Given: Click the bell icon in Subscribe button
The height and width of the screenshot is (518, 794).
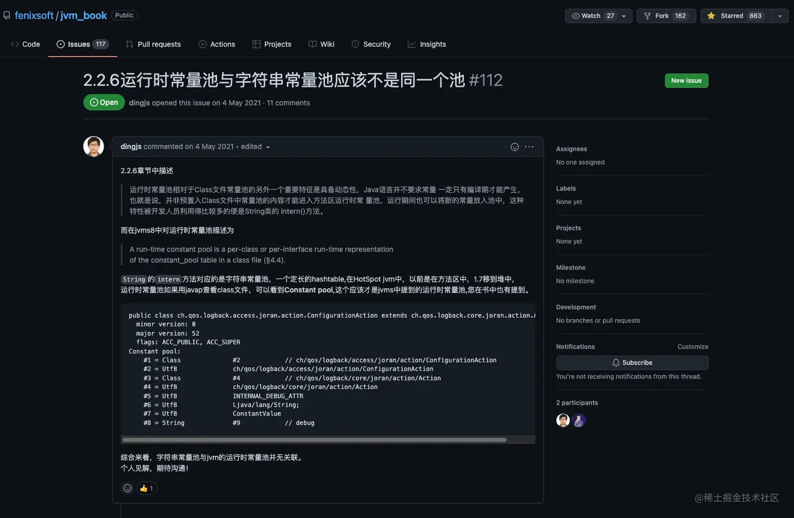Looking at the screenshot, I should (x=616, y=363).
